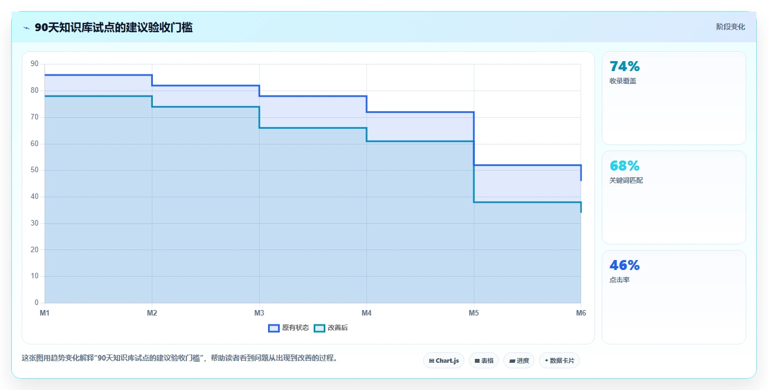The width and height of the screenshot is (768, 390).
Task: Click the 90 y-axis tick label
Action: click(x=34, y=64)
